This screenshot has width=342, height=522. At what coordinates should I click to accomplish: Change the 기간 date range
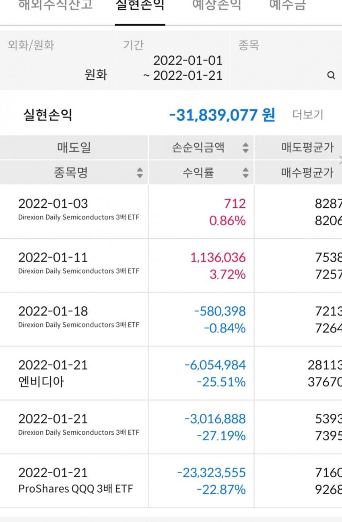pyautogui.click(x=183, y=68)
